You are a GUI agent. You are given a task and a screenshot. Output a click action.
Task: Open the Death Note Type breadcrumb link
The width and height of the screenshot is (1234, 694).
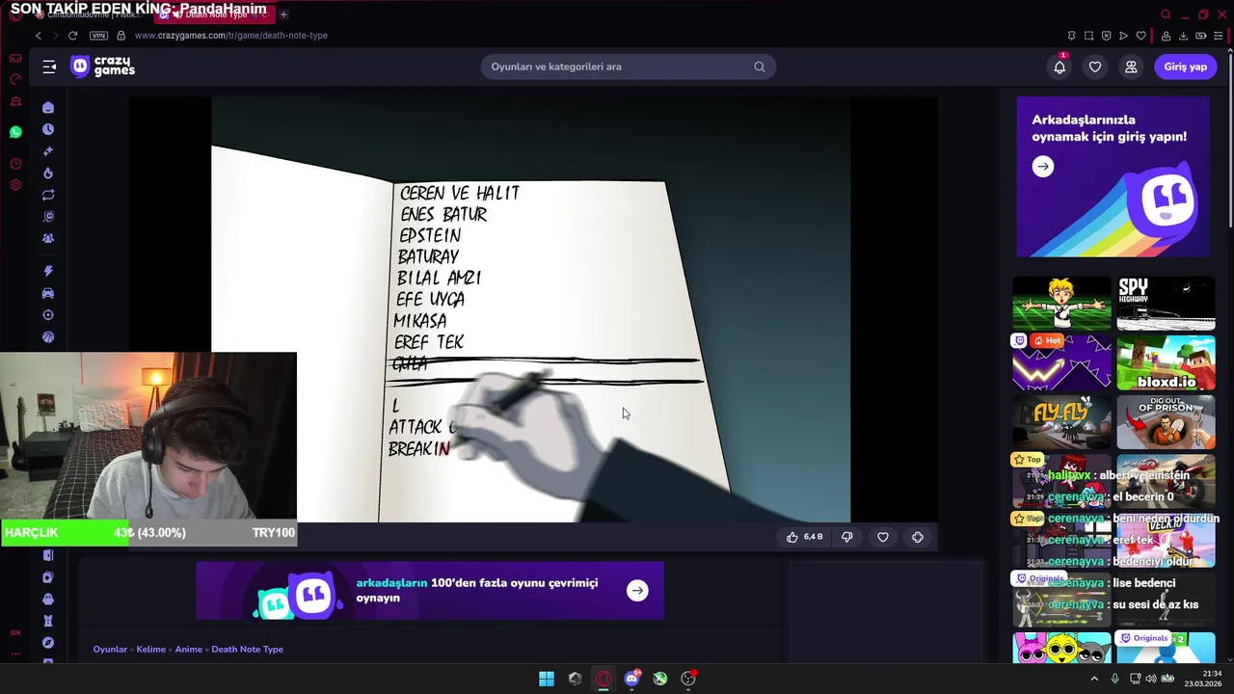[248, 649]
